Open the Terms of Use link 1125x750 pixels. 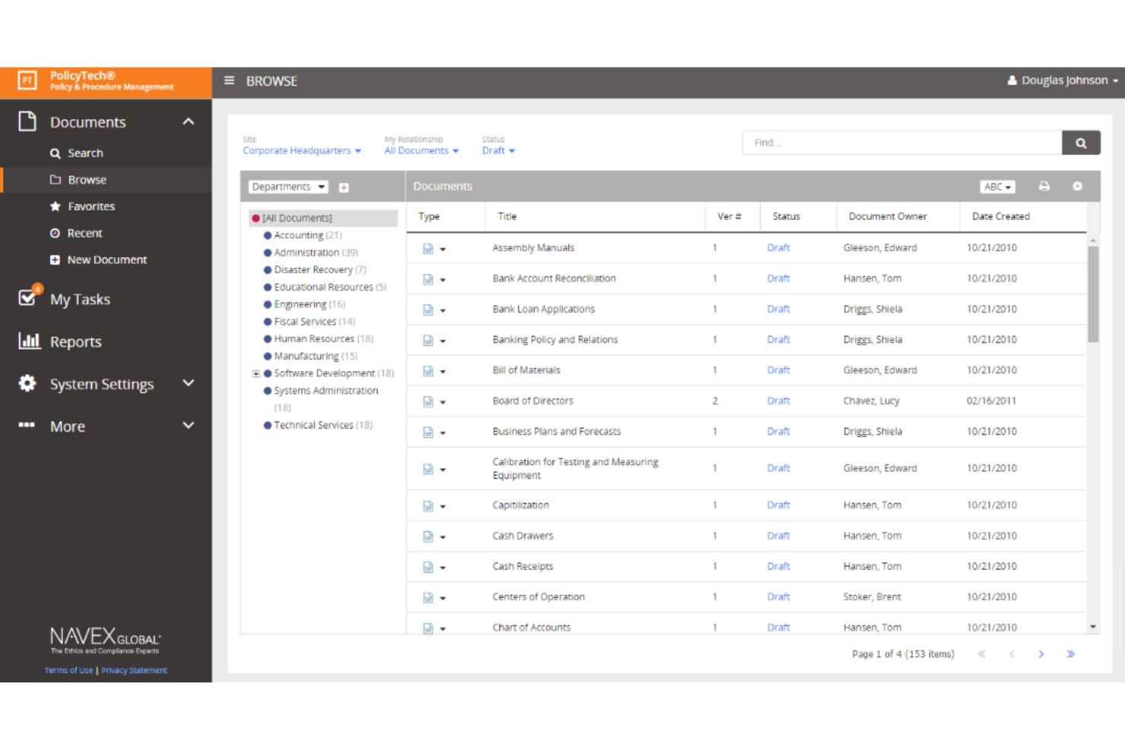68,669
